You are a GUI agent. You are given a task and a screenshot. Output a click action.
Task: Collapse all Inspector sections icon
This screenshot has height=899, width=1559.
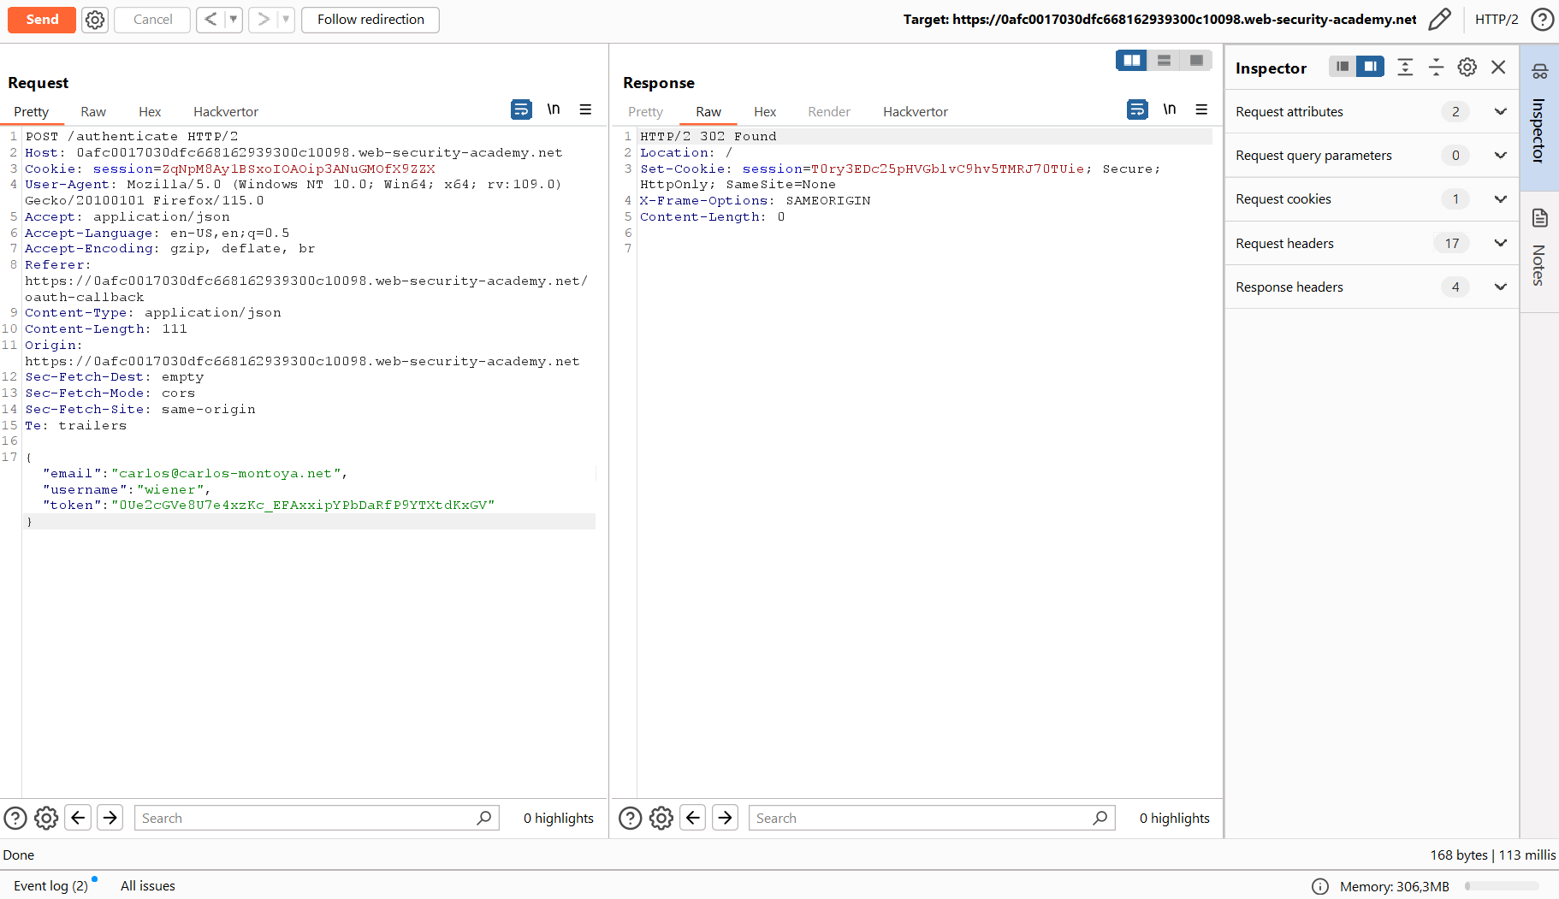[1436, 67]
